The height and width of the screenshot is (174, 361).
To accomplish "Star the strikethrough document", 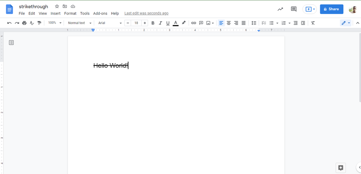I will point(57,6).
